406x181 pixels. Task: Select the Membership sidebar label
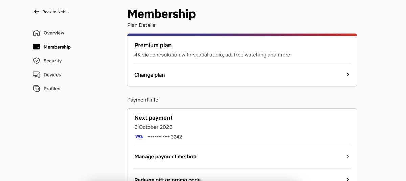57,47
